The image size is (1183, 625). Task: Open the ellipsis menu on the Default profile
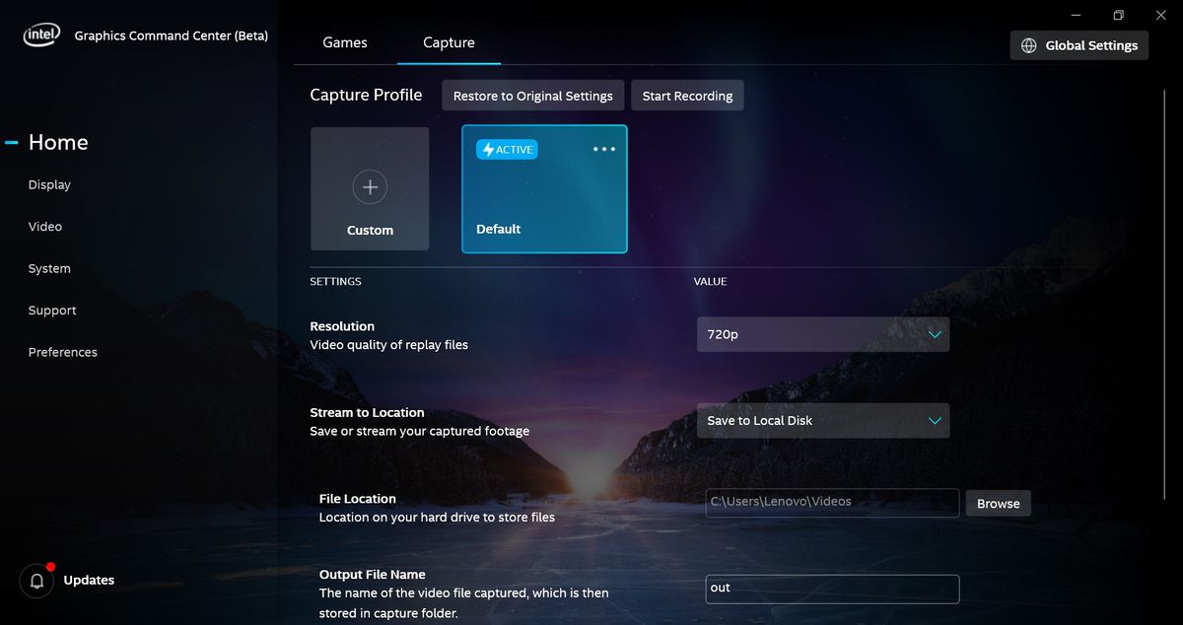[603, 149]
